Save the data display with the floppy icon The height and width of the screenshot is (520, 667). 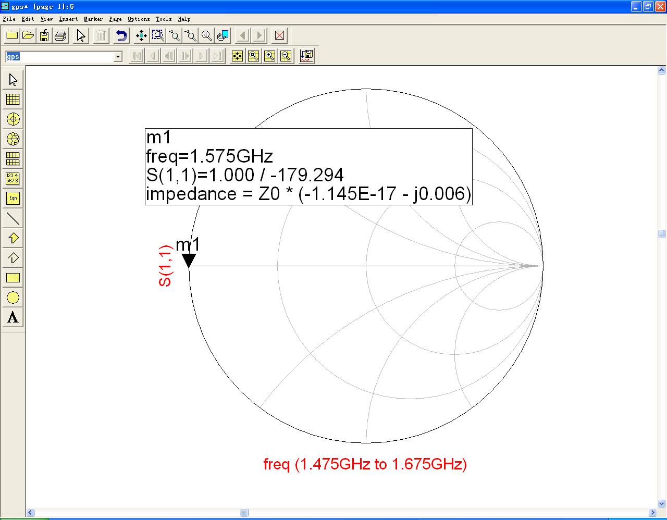[44, 35]
